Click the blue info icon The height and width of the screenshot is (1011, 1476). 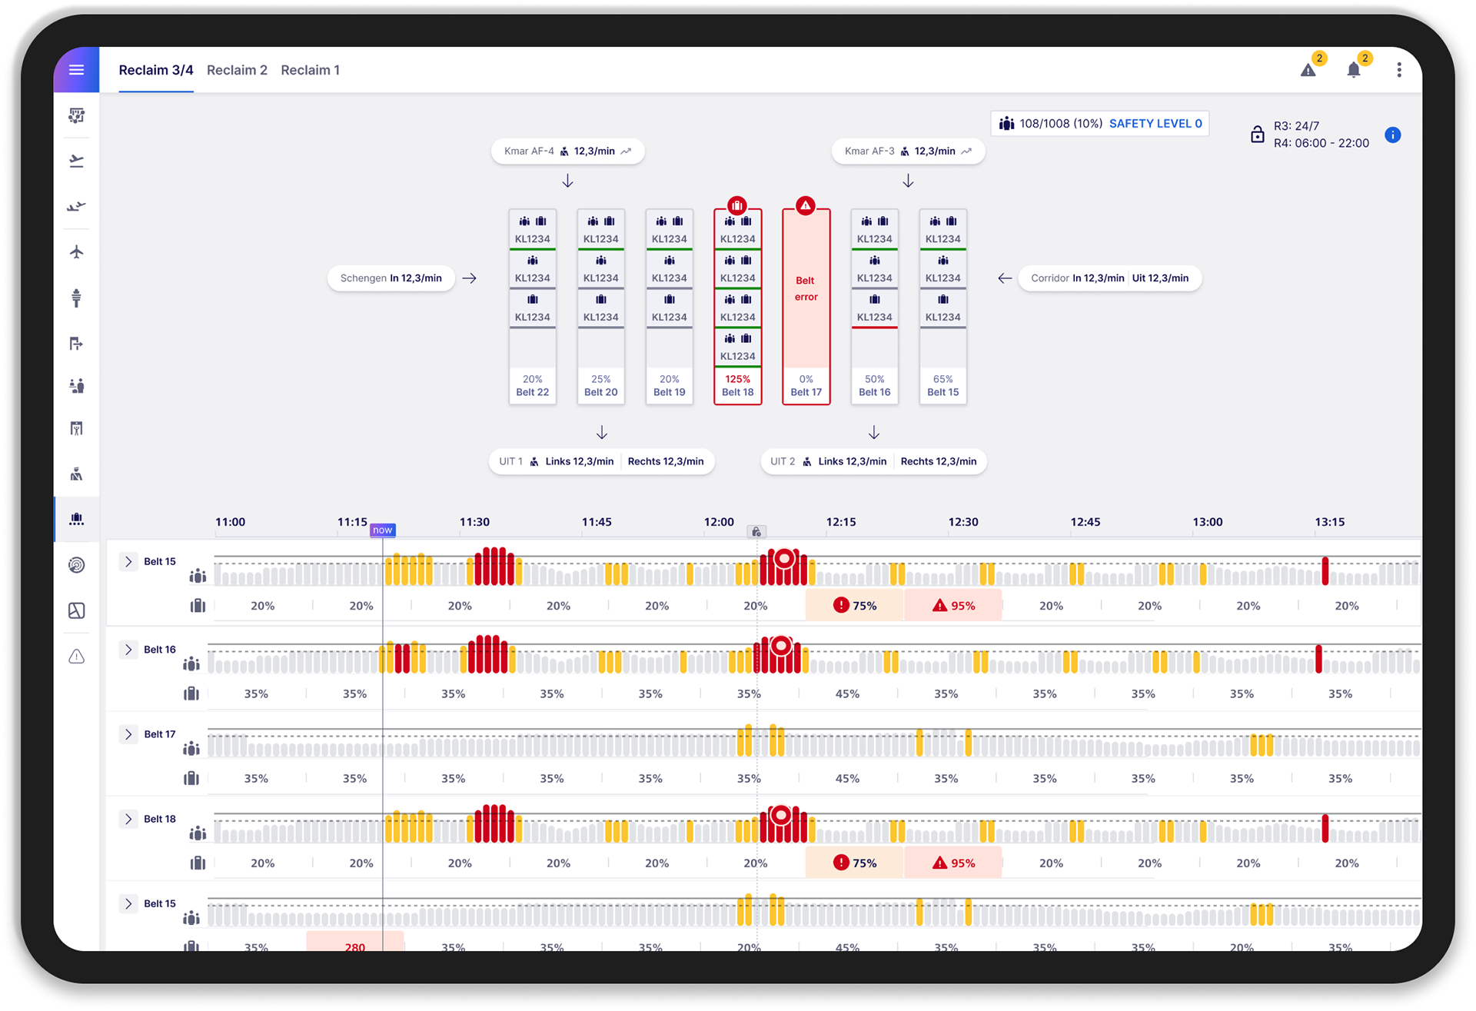[1392, 135]
